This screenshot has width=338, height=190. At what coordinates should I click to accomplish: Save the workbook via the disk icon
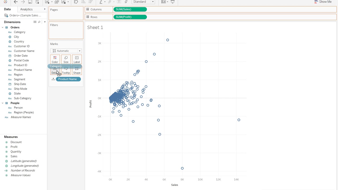[30, 2]
